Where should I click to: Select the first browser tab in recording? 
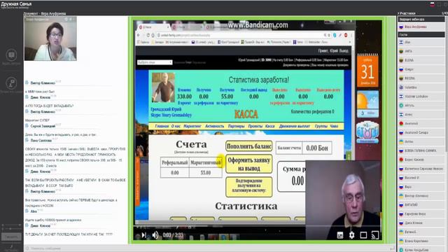click(x=153, y=27)
